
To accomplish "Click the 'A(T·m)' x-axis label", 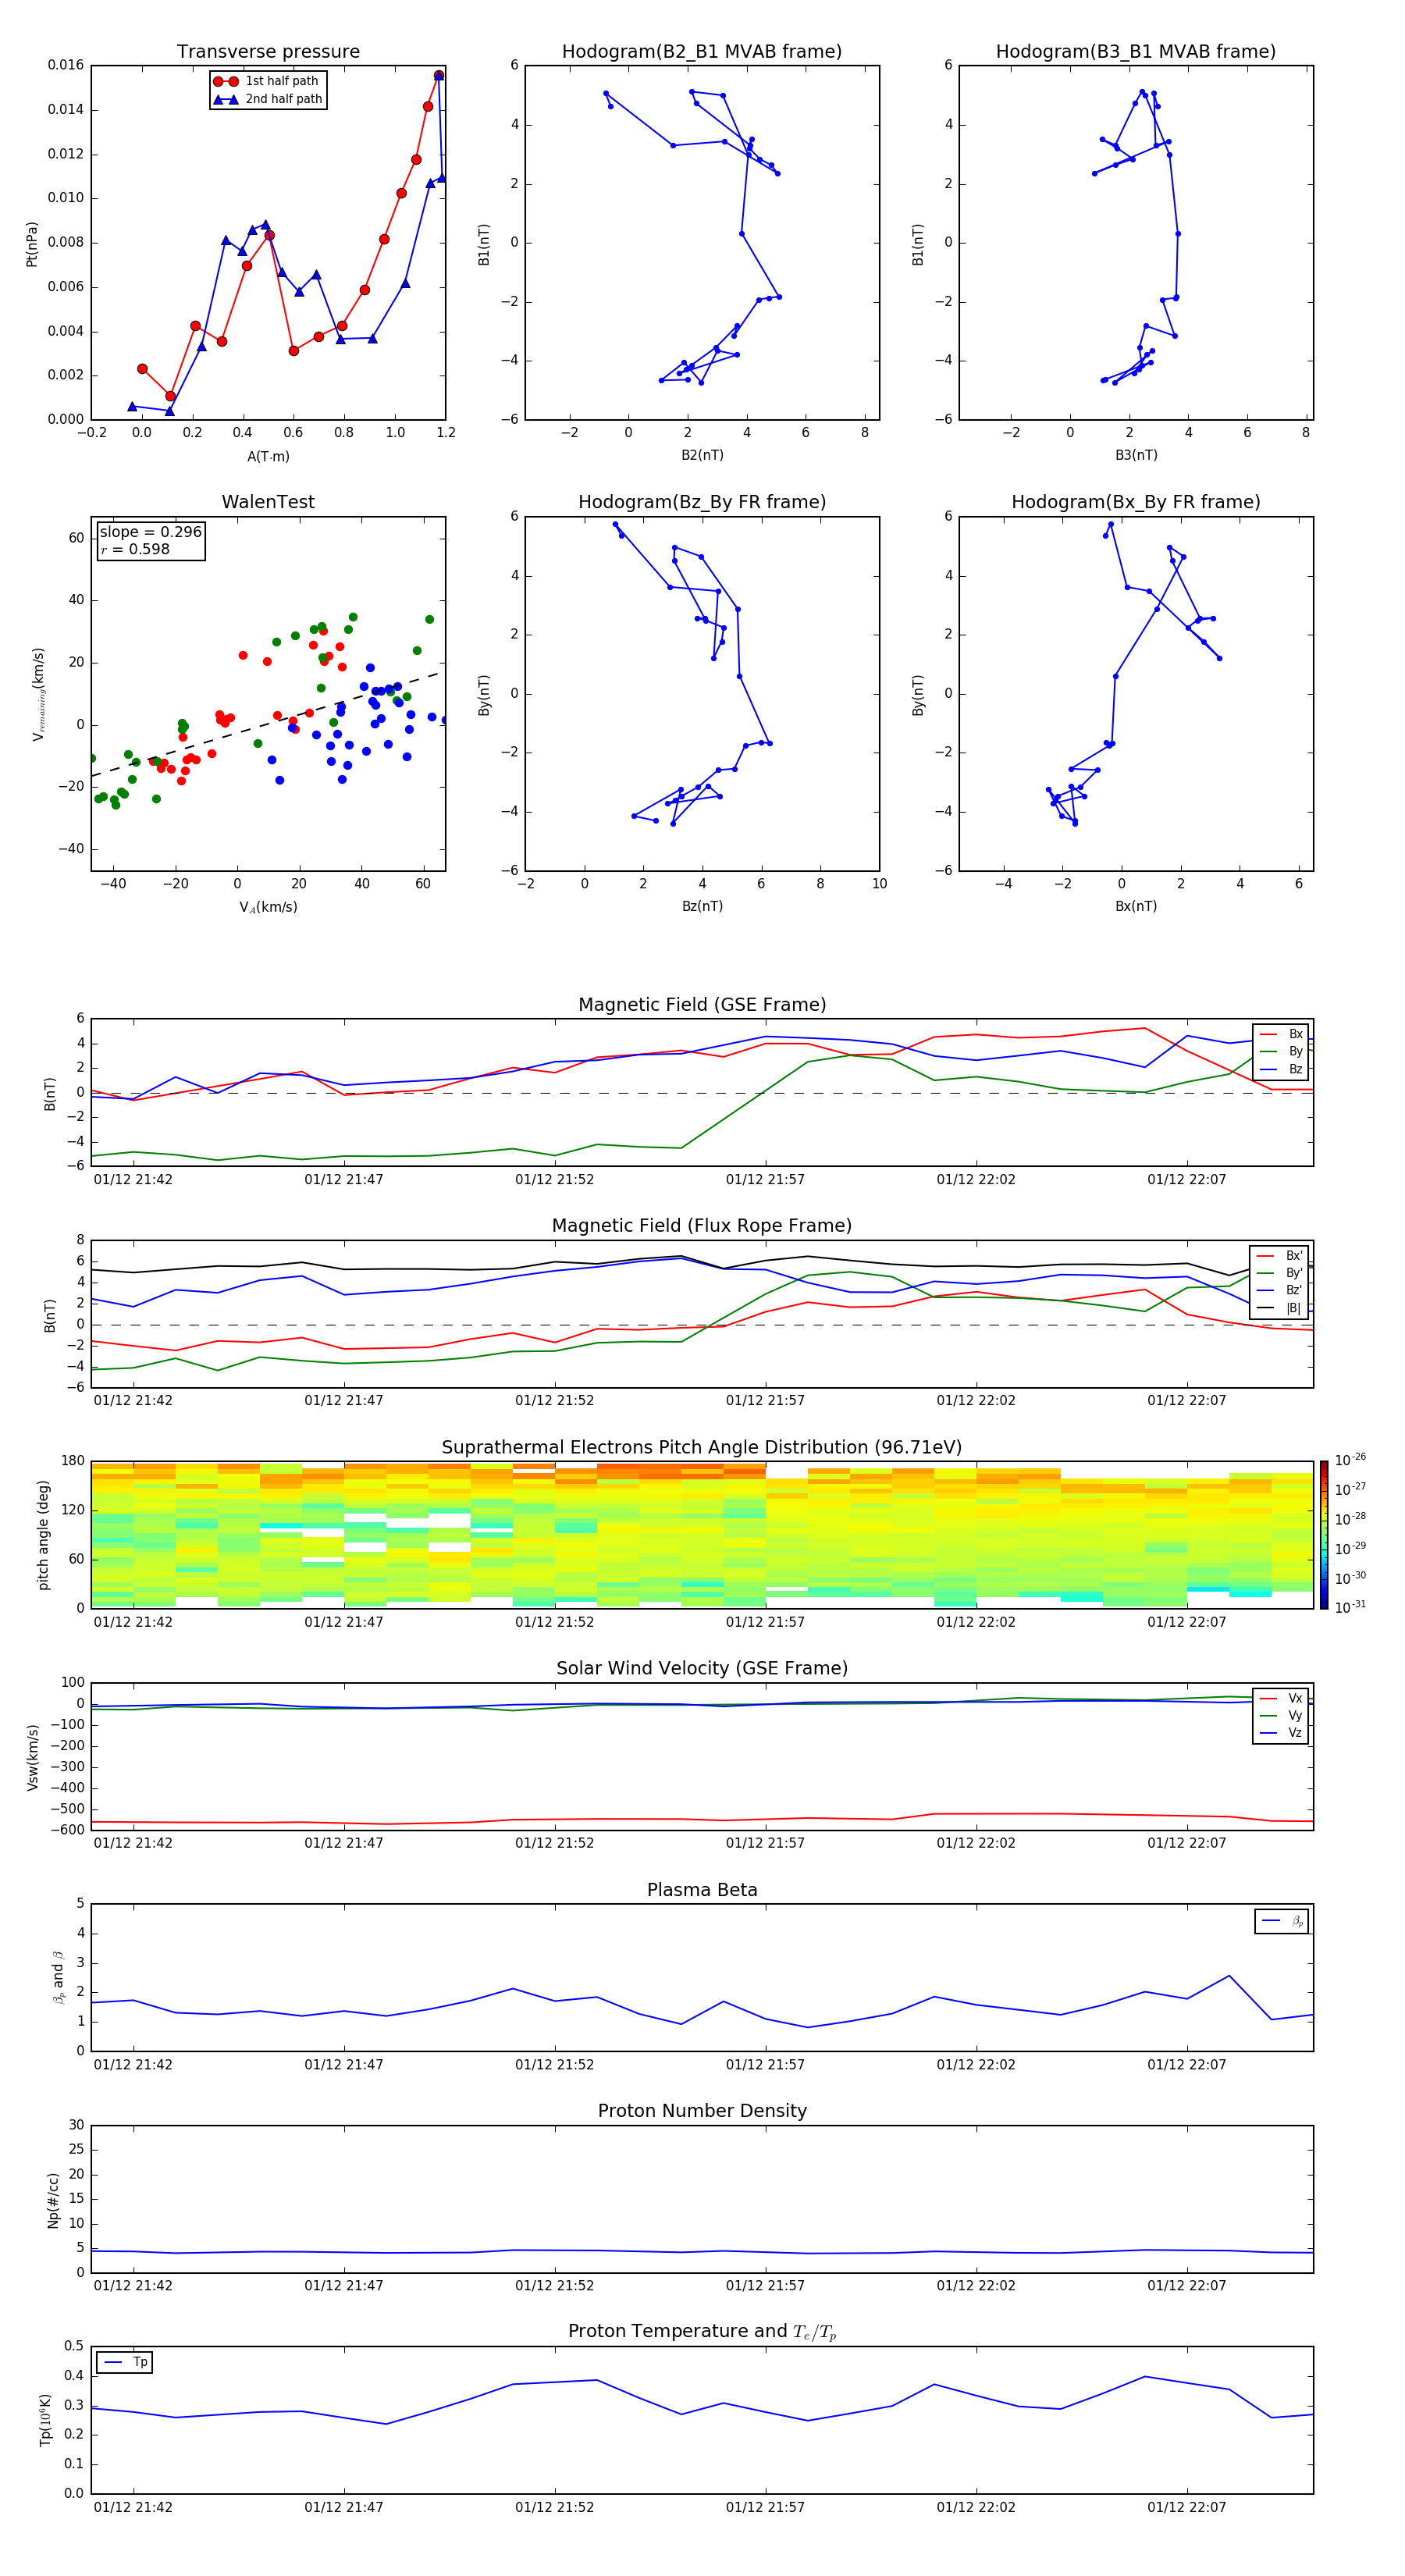I will 268,456.
